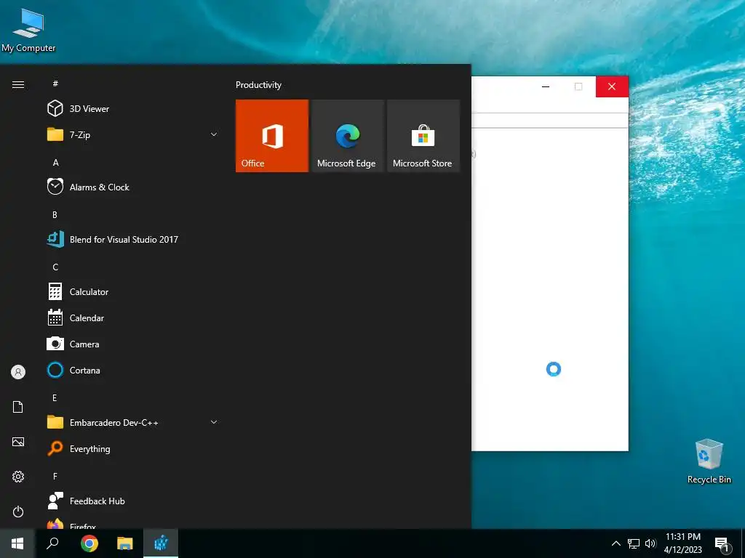Minimize the white background window
This screenshot has width=745, height=558.
(x=546, y=86)
